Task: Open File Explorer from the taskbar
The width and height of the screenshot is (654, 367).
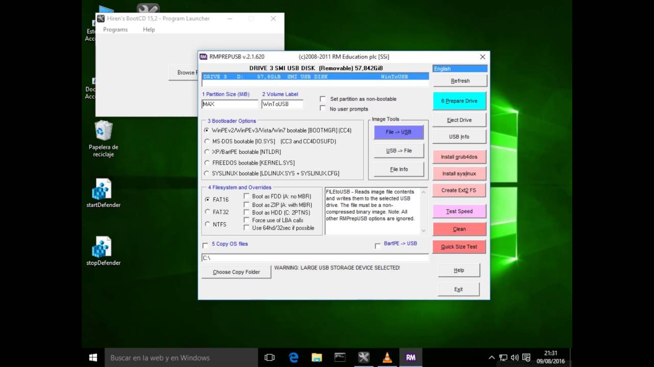Action: [x=317, y=358]
